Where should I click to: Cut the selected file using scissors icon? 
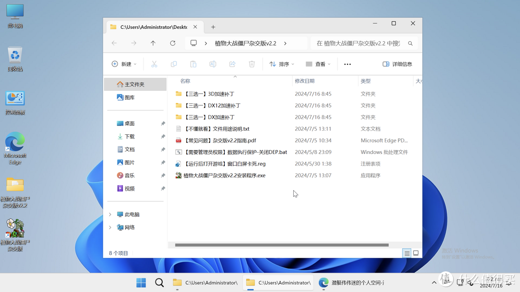coord(154,63)
